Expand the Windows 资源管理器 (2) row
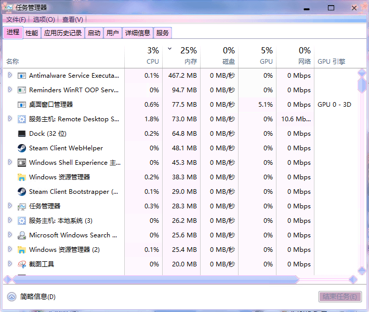 click(x=10, y=249)
